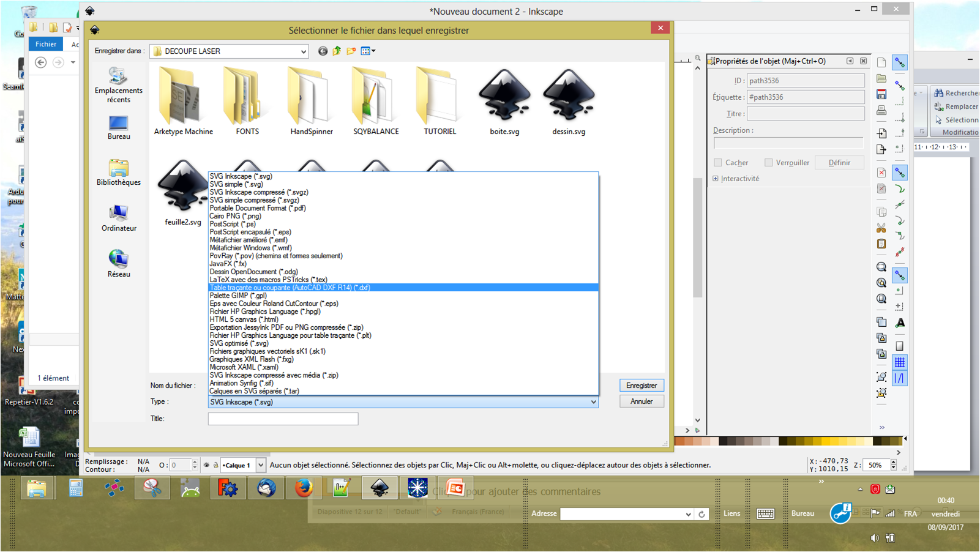Click the Save floppy disk icon in Inkscape
This screenshot has width=980, height=552.
coord(881,94)
